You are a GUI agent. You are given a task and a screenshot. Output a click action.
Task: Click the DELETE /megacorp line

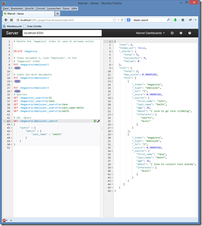coord(25,51)
